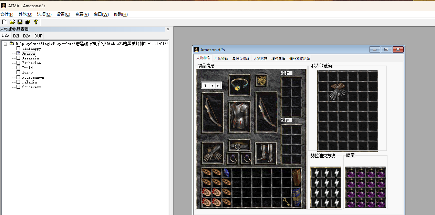Select Paladin in the character tree
Screen dimensions: 435x215
(x=29, y=82)
